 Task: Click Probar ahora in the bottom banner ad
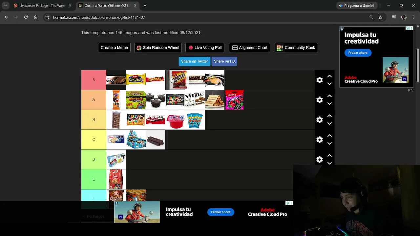coord(220,212)
